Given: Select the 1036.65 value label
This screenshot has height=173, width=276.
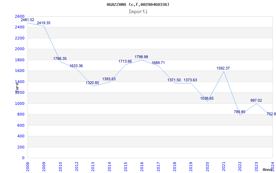Looking at the screenshot, I should coord(207,98).
